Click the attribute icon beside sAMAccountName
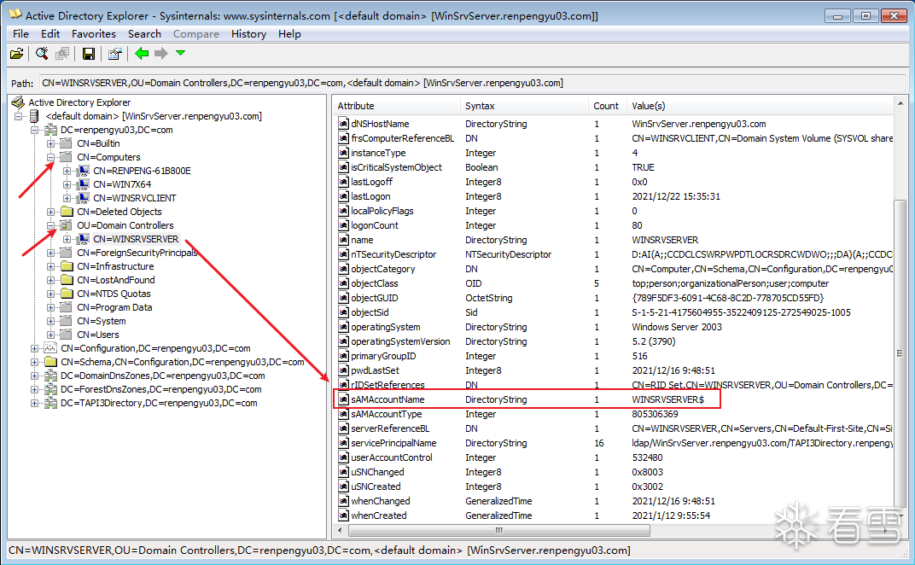 (x=344, y=399)
